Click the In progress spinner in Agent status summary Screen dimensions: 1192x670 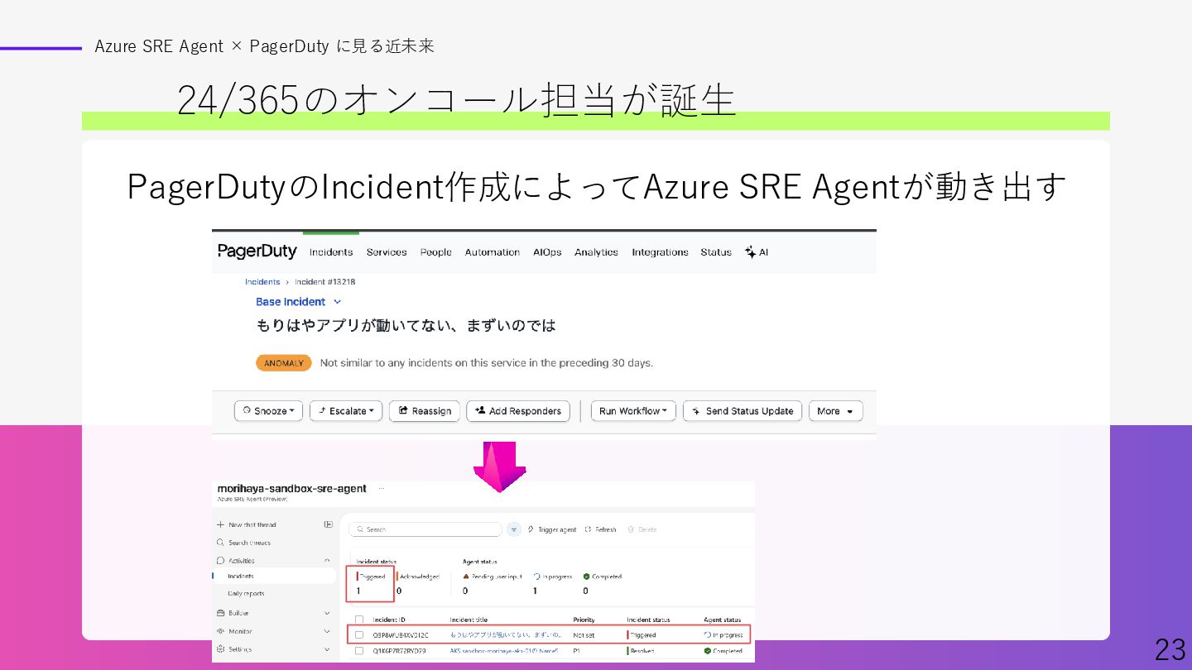537,577
